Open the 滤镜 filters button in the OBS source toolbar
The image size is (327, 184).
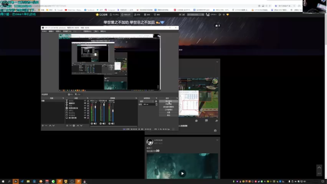pos(78,94)
